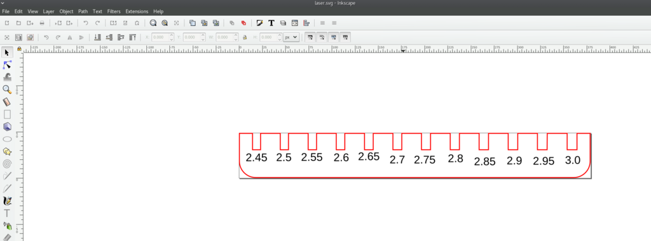Open the Layers dialog
The image size is (651, 241).
[283, 23]
